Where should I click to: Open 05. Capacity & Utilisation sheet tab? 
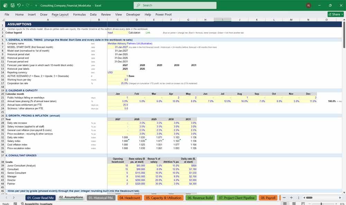(164, 198)
